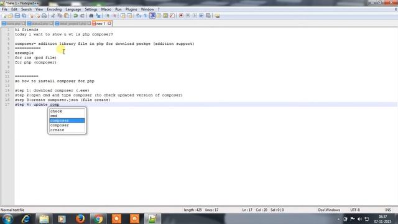
Task: Click the Save All toolbar icon
Action: tap(24, 16)
